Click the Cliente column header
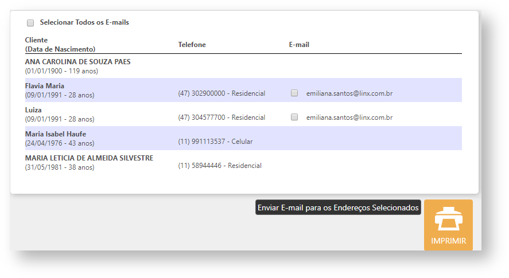Screen dimensions: 509x278 pyautogui.click(x=37, y=40)
